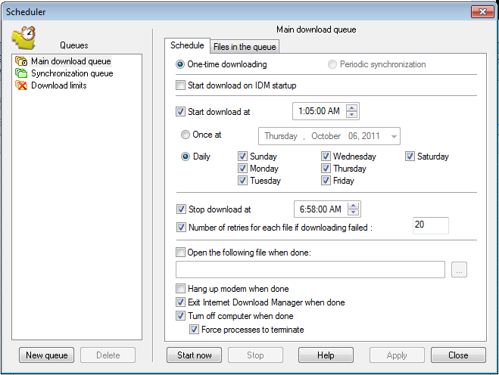Uncheck Saturday checkbox
499x375 pixels.
[x=410, y=156]
